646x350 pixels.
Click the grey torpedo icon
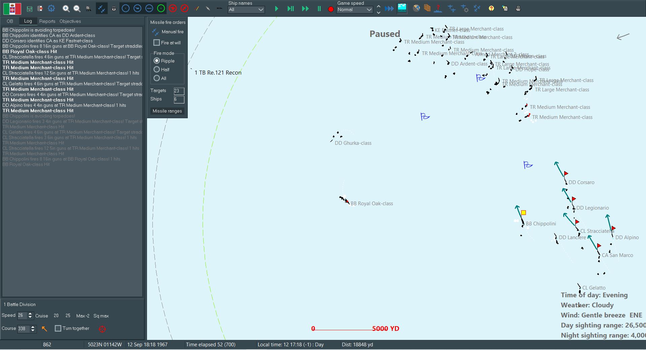click(x=208, y=9)
